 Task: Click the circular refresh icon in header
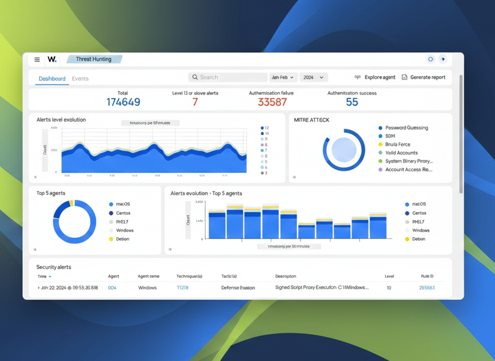(431, 59)
